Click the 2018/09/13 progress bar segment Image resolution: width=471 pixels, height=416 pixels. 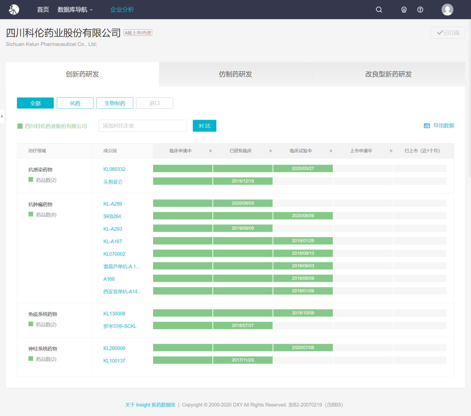(x=303, y=253)
